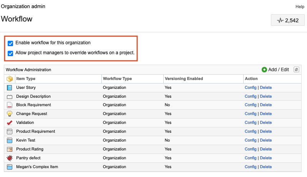Delete the Validation workflow
Viewport: 307px width, 177px height.
click(266, 122)
